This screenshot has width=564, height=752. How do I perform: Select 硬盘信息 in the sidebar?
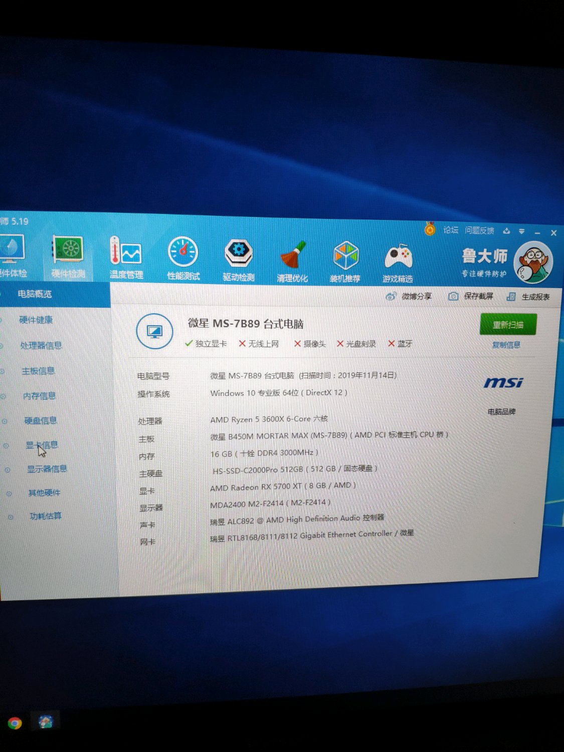point(41,421)
